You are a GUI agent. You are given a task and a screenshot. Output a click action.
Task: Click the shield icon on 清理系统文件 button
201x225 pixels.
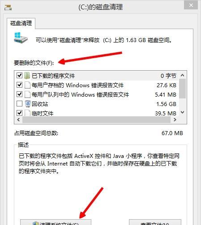[36, 223]
